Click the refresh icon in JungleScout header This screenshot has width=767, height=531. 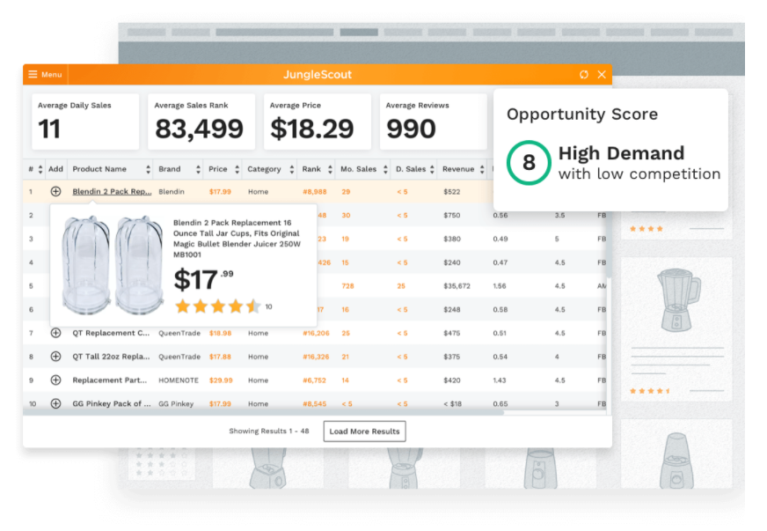(583, 75)
